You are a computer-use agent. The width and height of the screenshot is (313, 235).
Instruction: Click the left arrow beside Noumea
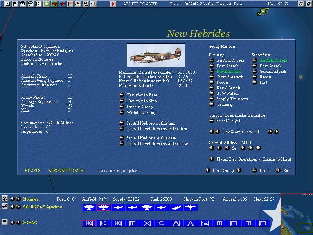[13, 199]
